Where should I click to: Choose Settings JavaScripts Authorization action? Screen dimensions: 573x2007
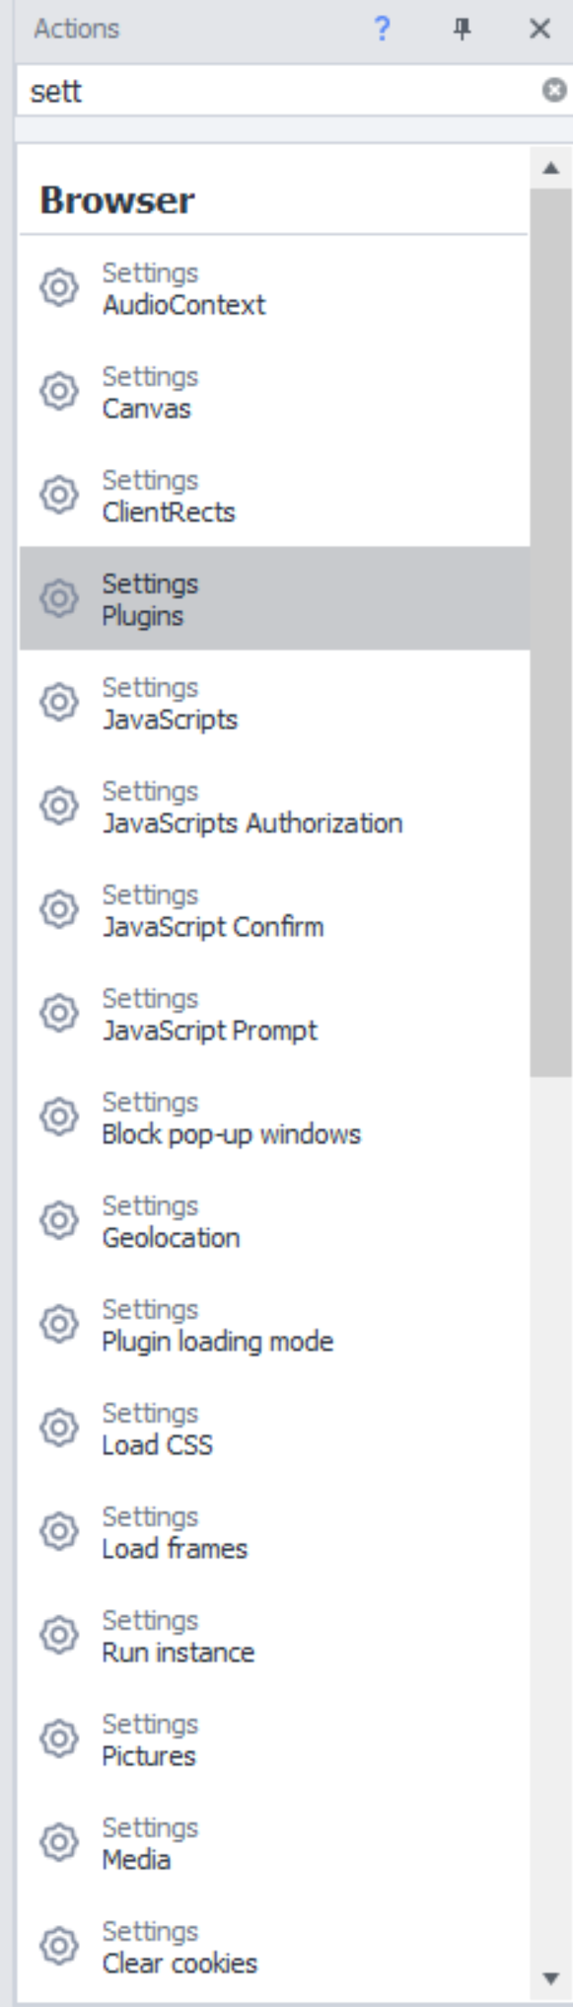click(x=274, y=807)
